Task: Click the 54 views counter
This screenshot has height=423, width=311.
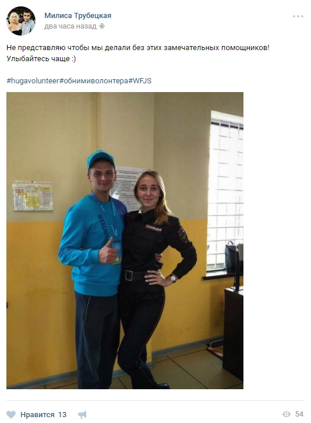Action: coord(299,414)
